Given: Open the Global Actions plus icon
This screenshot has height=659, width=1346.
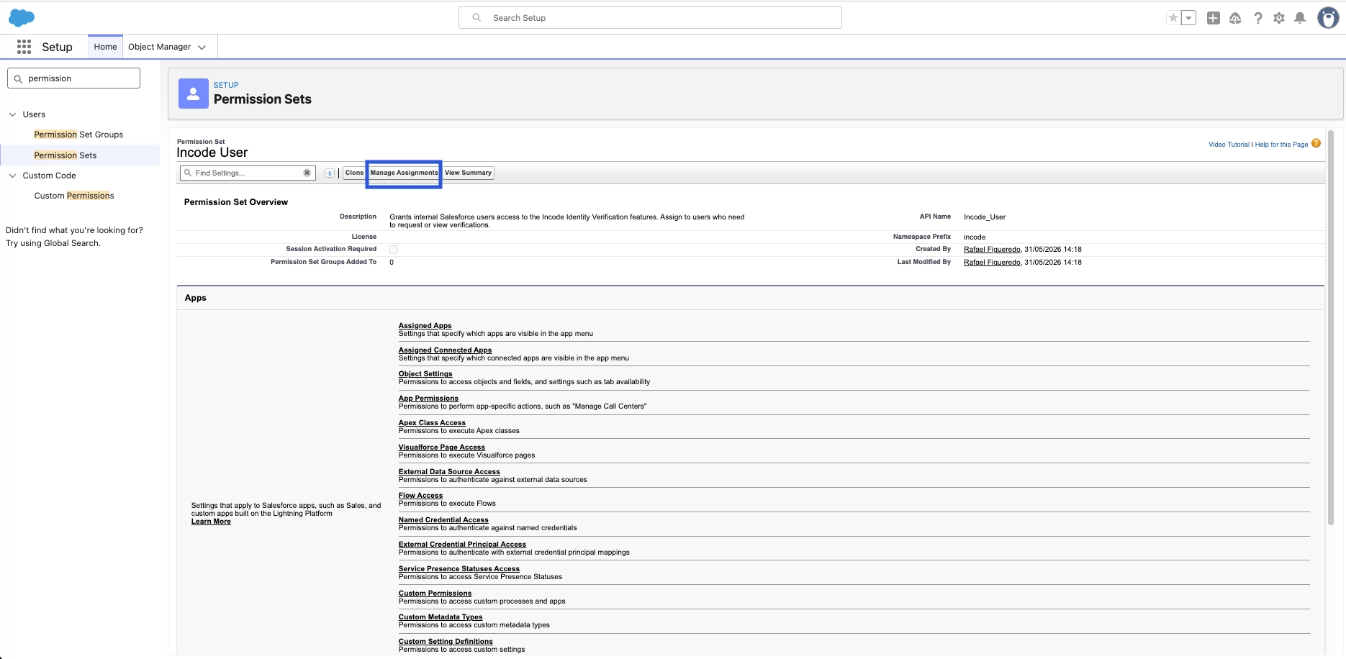Looking at the screenshot, I should click(x=1214, y=18).
